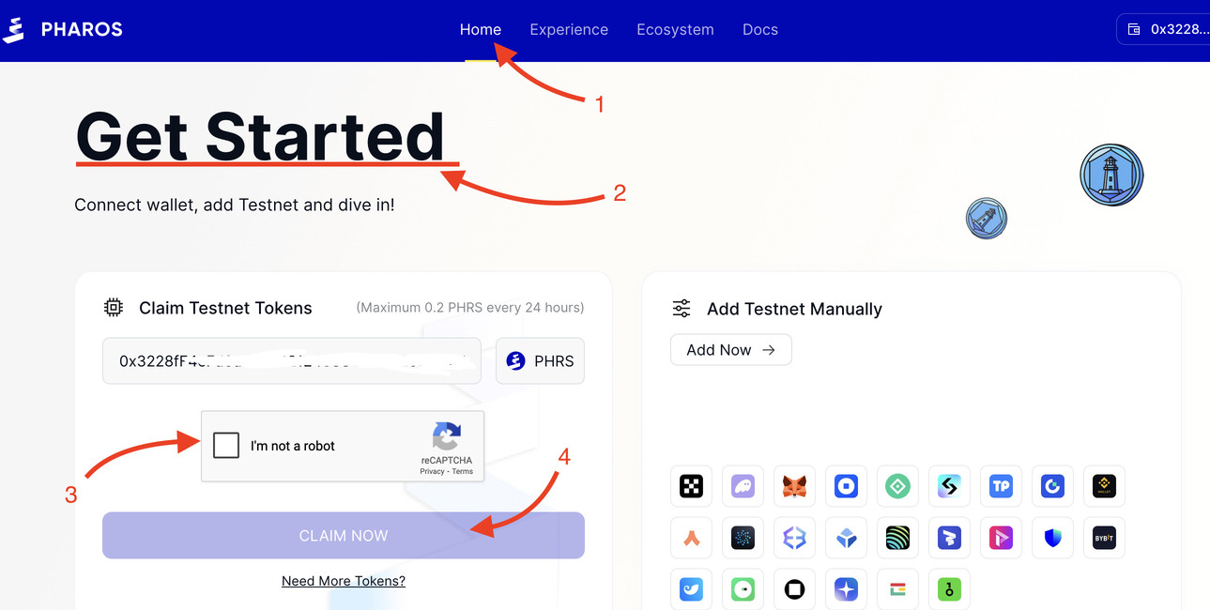Click the Need More Tokens link
This screenshot has height=610, width=1210.
click(x=343, y=580)
